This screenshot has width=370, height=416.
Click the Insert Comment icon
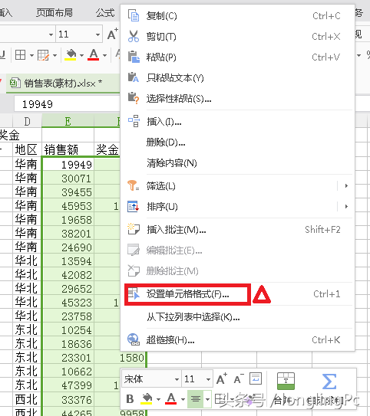(134, 229)
